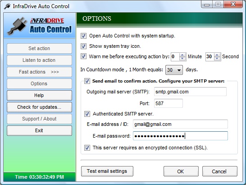The image size is (246, 185).
Task: Click Check for updates button
Action: pyautogui.click(x=39, y=107)
